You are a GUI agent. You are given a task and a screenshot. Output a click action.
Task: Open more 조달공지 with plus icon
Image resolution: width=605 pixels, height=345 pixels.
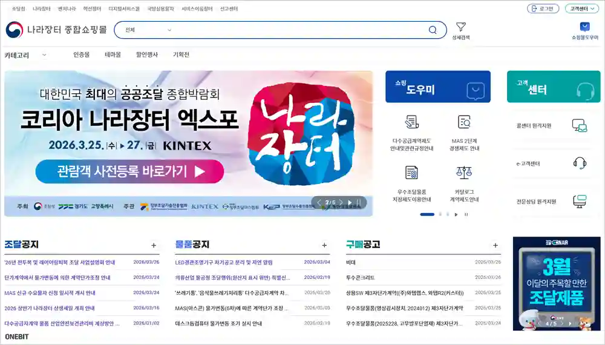point(154,245)
